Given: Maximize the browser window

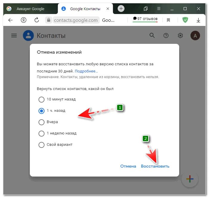Looking at the screenshot, I should click(185, 9).
